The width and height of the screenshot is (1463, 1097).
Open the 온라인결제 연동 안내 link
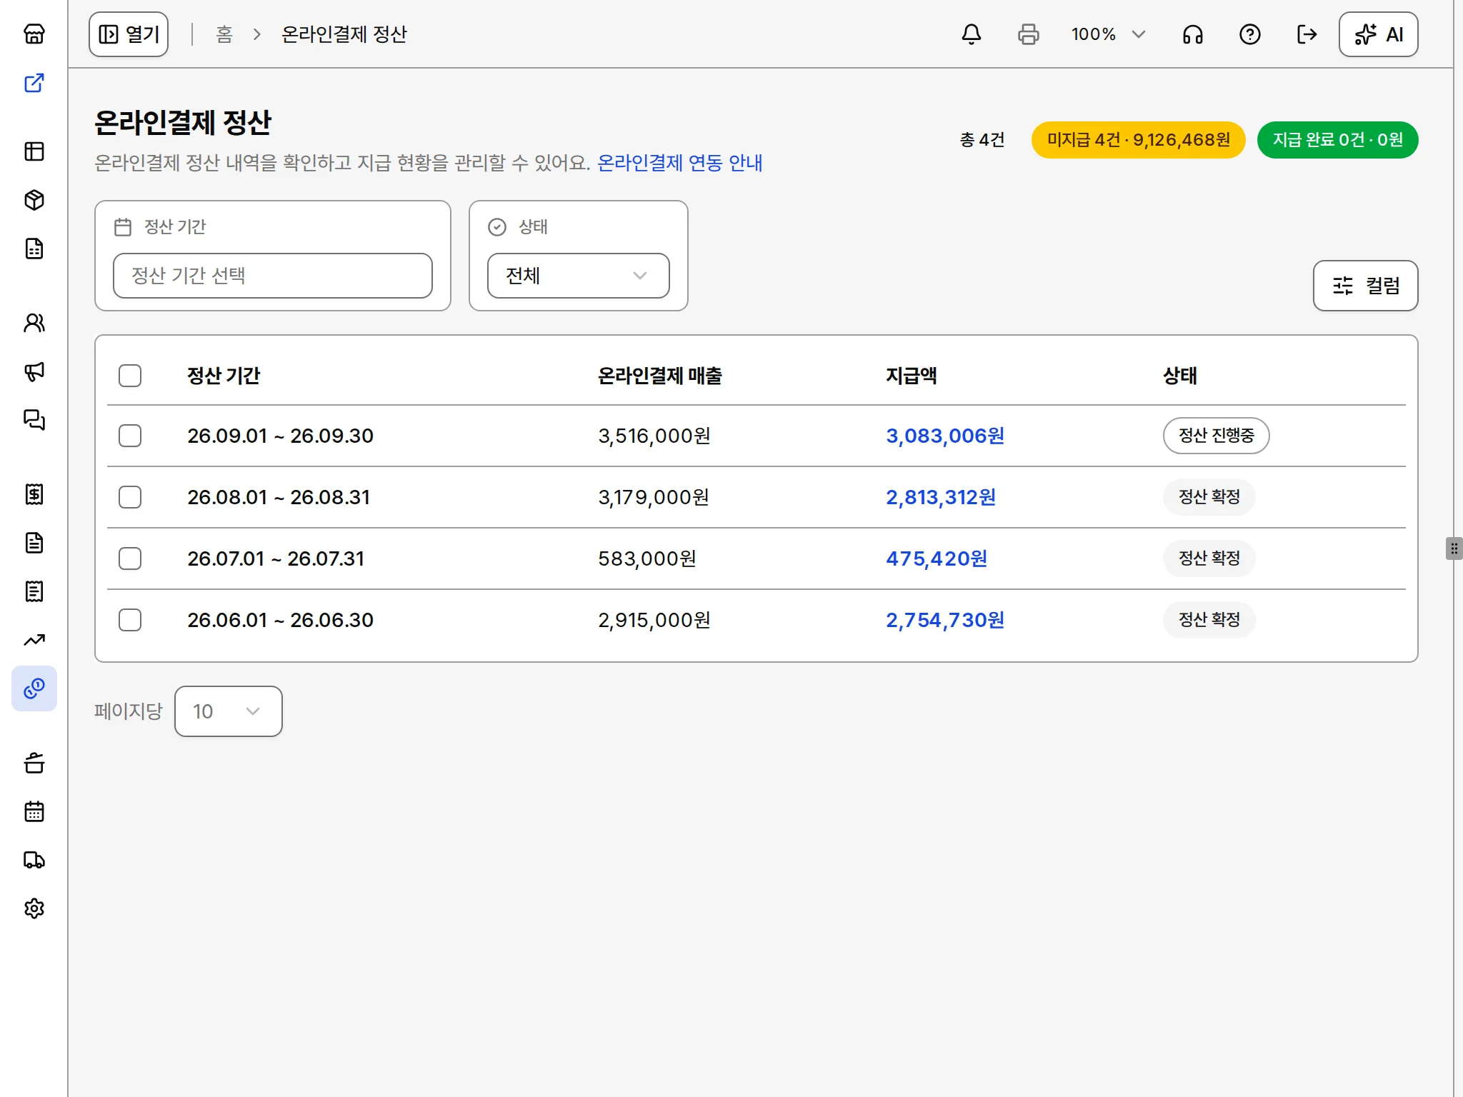point(680,163)
